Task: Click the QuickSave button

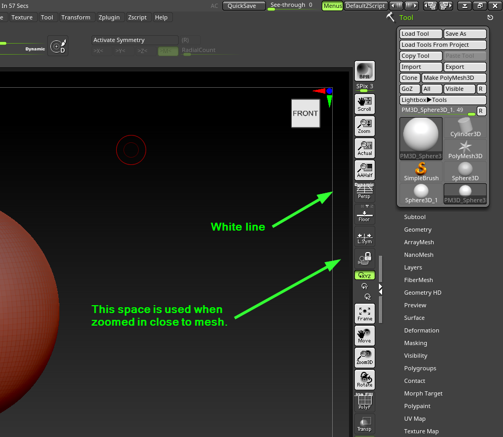Action: point(244,6)
